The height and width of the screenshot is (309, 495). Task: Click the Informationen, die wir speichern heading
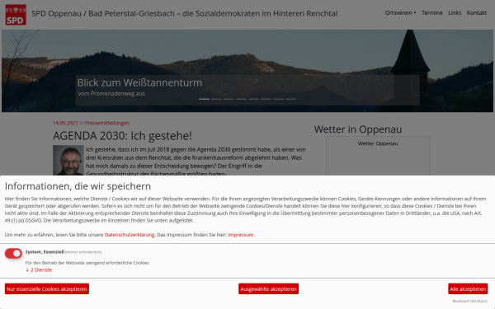pos(78,186)
